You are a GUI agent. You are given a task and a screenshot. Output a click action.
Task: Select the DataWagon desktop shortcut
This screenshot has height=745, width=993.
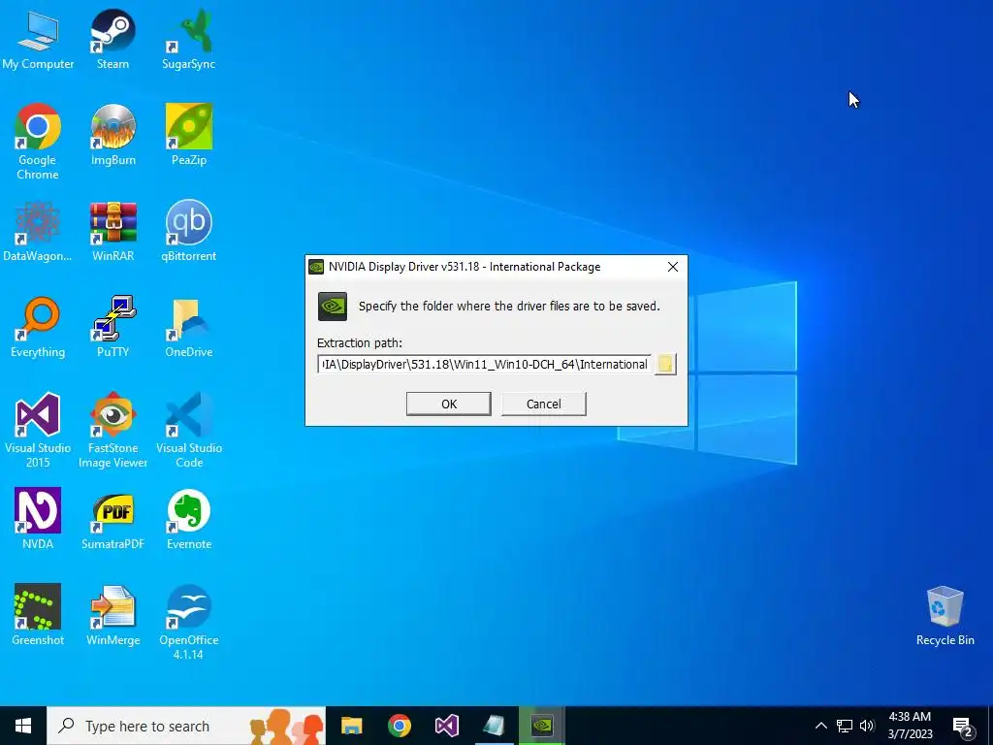tap(38, 231)
